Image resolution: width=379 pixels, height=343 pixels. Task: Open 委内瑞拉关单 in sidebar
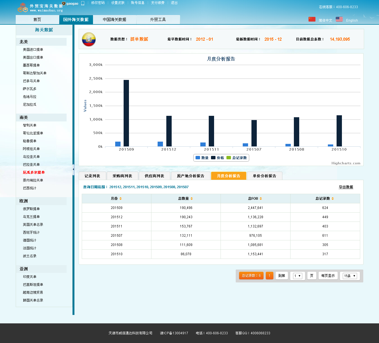[x=33, y=180]
